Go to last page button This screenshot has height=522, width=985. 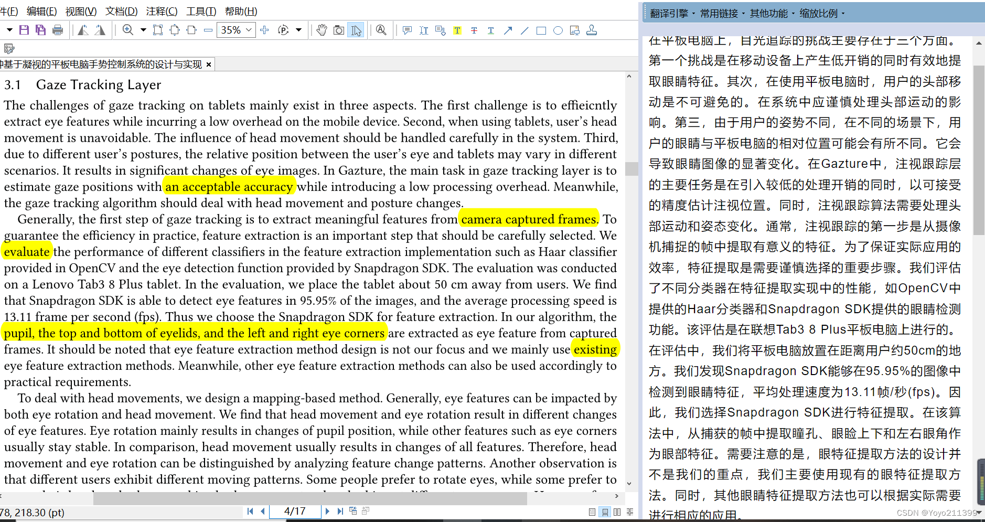(340, 511)
